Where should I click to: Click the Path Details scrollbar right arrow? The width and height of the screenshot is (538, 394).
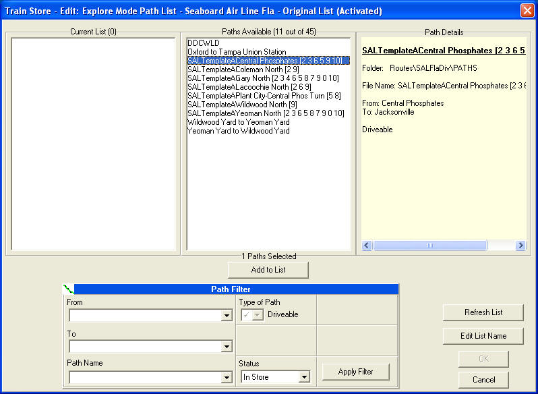(x=521, y=245)
